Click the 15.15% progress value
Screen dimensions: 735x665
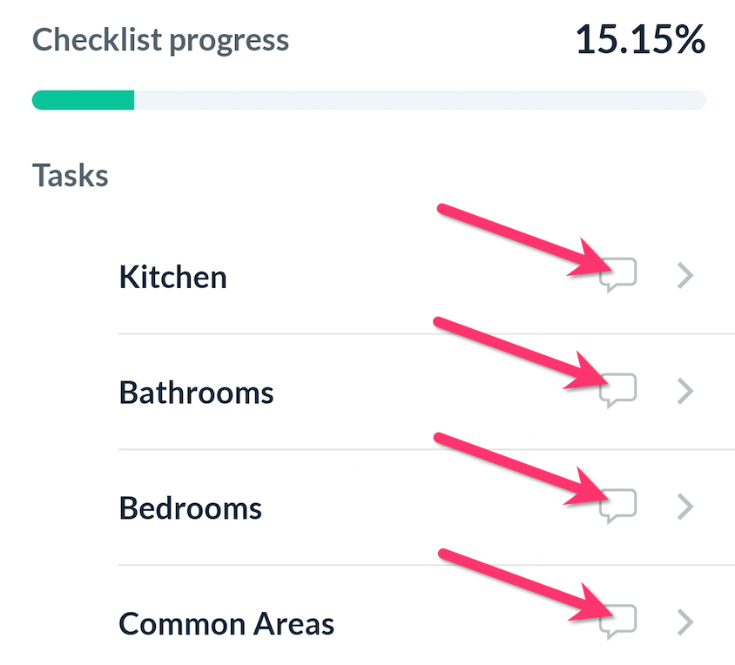coord(640,40)
